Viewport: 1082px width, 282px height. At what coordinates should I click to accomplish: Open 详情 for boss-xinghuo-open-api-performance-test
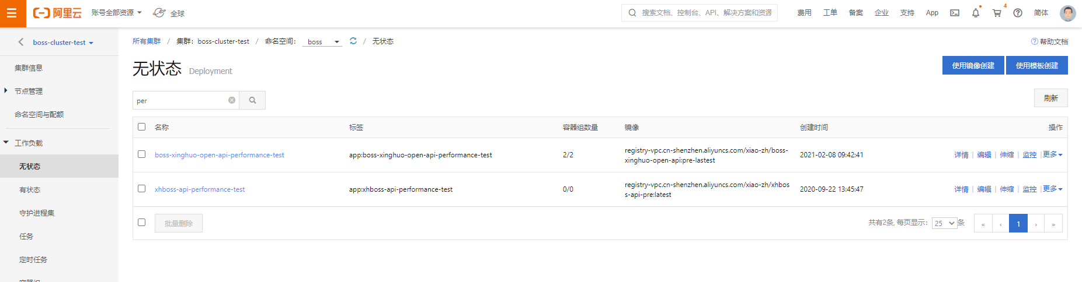click(x=962, y=155)
